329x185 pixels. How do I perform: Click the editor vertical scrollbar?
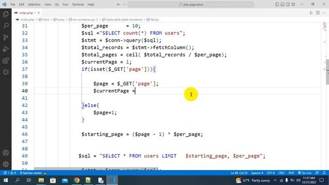coord(327,72)
